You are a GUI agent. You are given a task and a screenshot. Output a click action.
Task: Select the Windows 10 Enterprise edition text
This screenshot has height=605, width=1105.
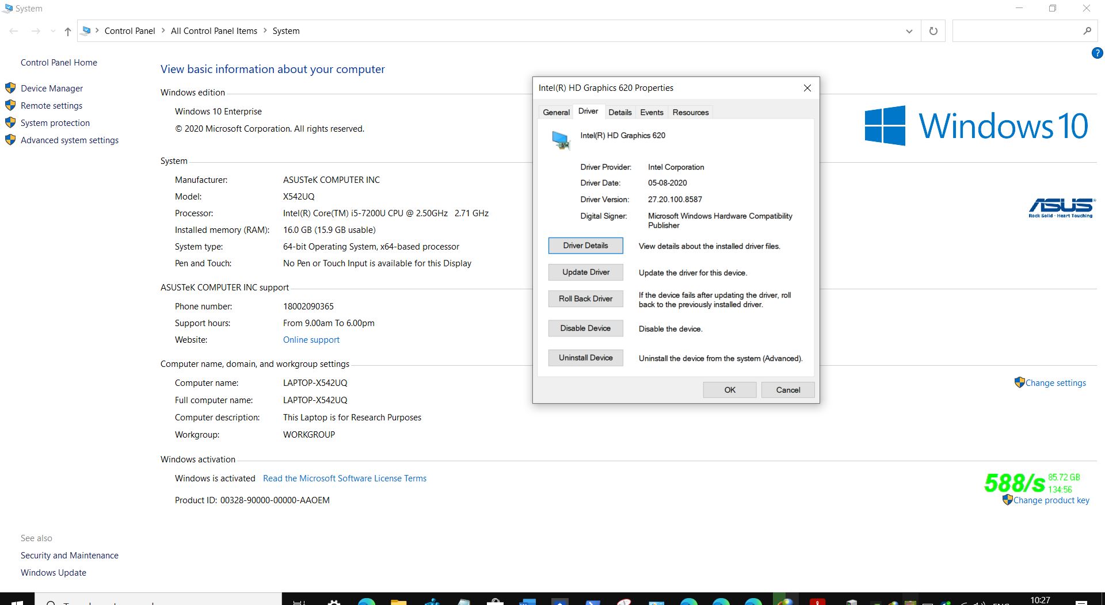[218, 112]
